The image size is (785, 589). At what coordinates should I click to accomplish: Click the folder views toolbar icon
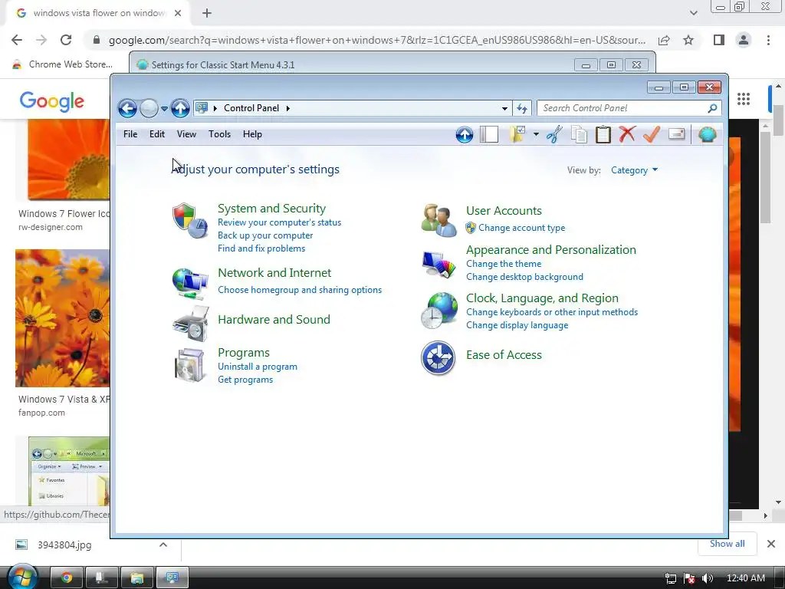tap(517, 134)
